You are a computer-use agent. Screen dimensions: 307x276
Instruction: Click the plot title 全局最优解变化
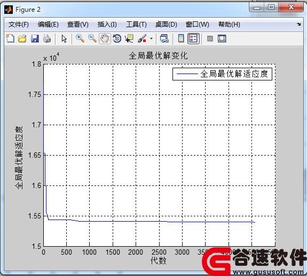tap(158, 55)
